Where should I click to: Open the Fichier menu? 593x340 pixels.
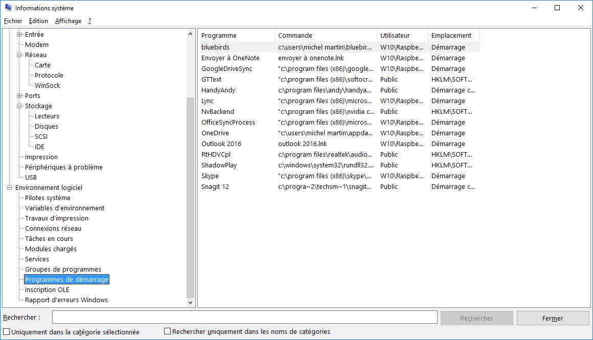pos(13,21)
